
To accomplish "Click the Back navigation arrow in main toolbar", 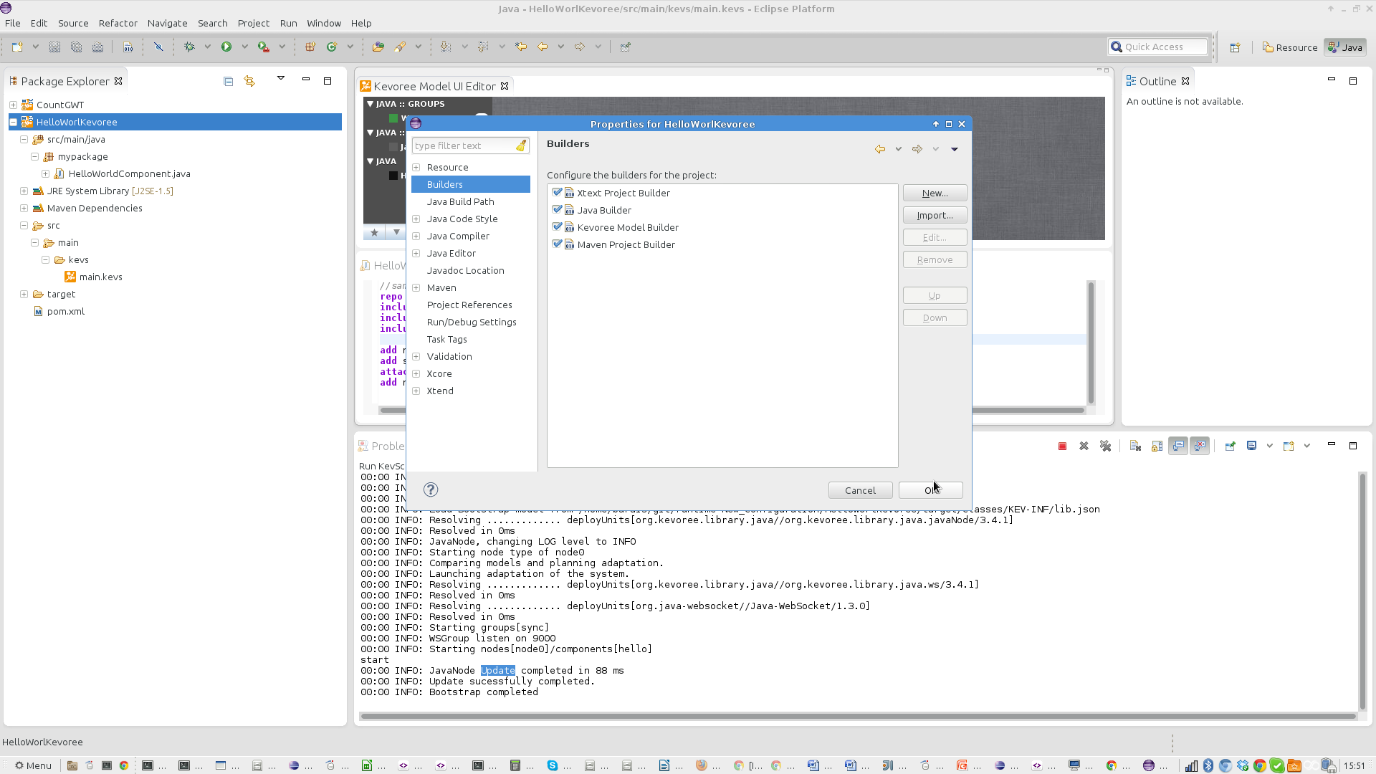I will click(543, 47).
